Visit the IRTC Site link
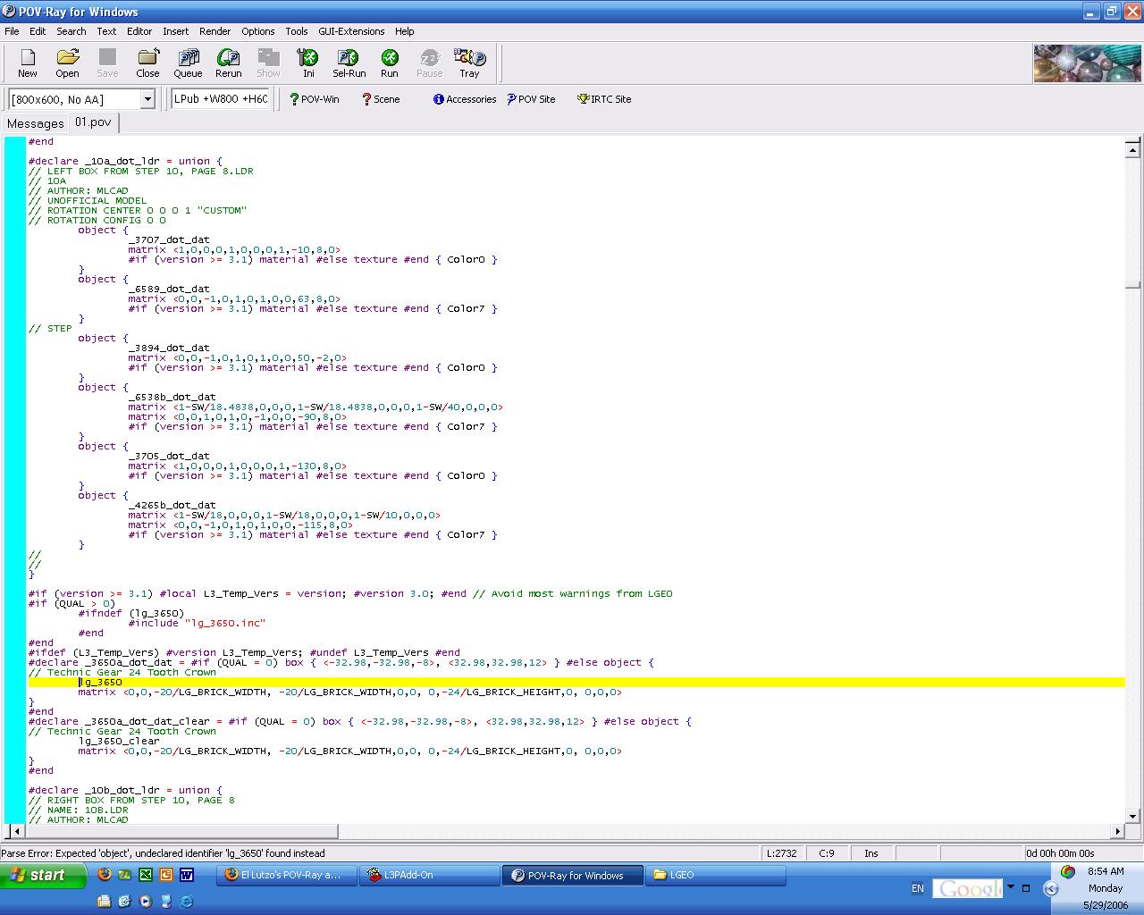This screenshot has height=915, width=1144. 604,99
